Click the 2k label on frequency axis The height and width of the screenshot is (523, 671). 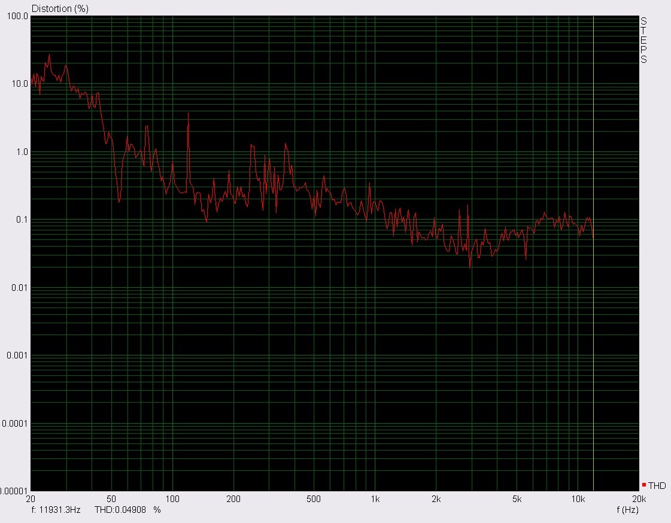click(x=436, y=498)
